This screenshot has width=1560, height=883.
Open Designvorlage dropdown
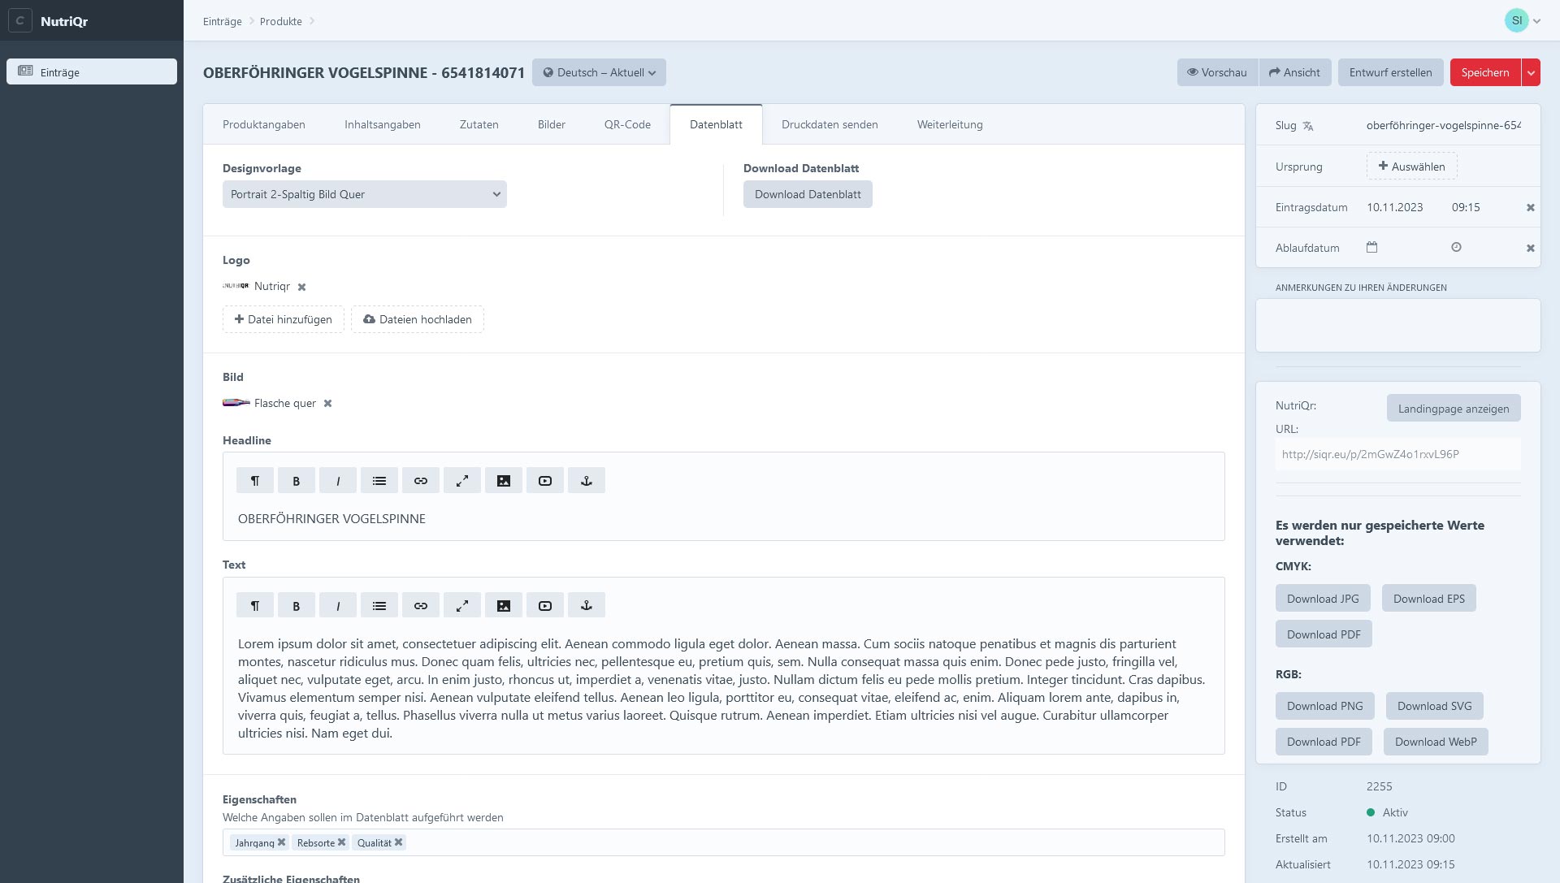tap(364, 194)
